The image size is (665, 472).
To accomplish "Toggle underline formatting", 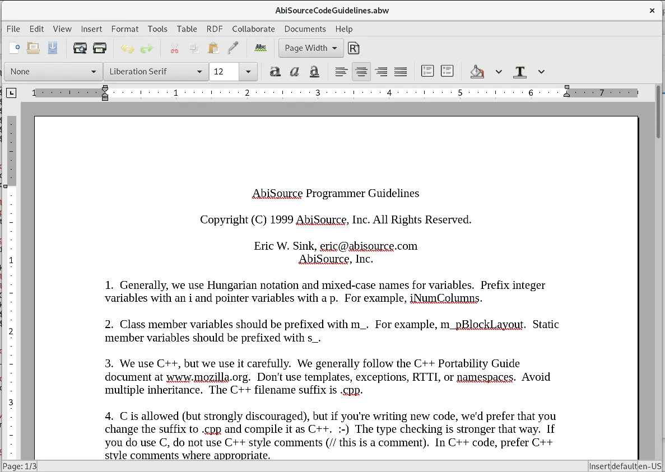I will (314, 72).
